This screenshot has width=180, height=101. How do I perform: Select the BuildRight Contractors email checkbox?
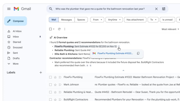click(x=50, y=100)
